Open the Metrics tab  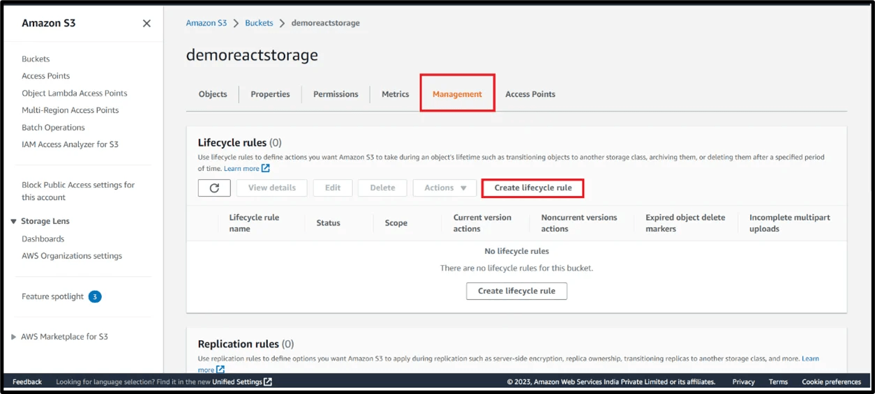tap(395, 94)
